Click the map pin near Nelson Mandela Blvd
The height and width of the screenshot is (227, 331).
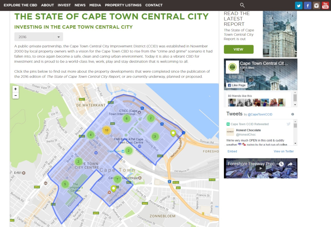173,133
